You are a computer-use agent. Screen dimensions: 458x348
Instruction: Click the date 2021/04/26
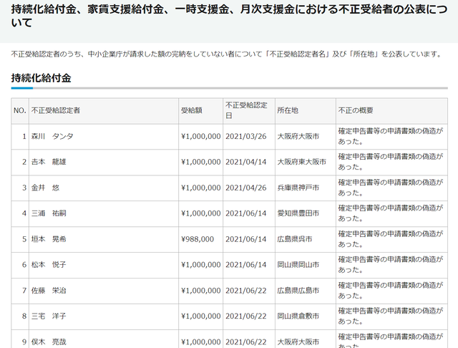pyautogui.click(x=246, y=188)
